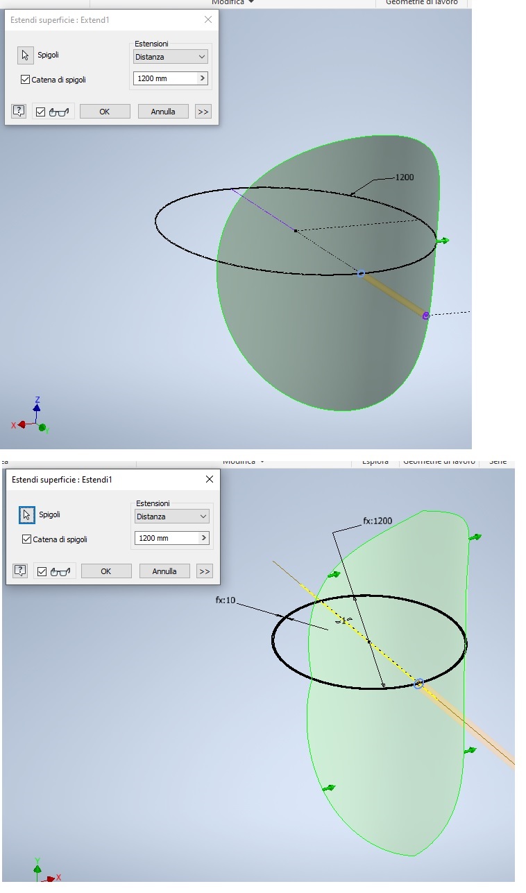Click the 1200 mm field in Estendi1 dialog
This screenshot has height=893, width=526.
167,538
